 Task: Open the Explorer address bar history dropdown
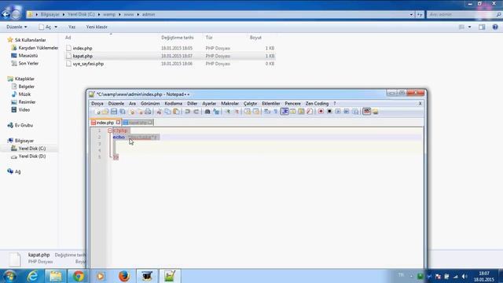[x=411, y=14]
